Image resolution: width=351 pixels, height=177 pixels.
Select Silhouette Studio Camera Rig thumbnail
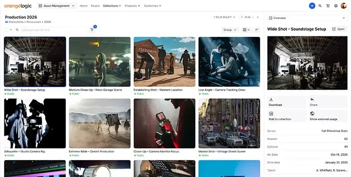tap(35, 123)
